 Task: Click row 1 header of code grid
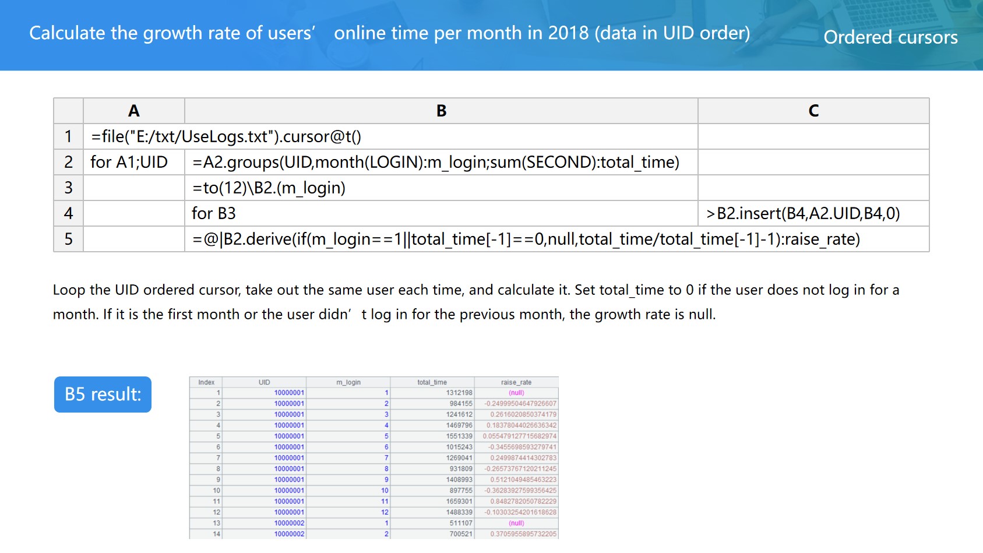(x=68, y=136)
